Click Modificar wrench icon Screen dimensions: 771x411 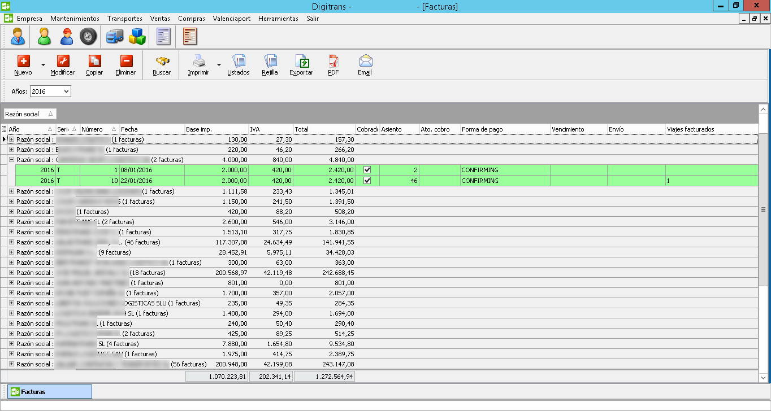coord(63,61)
